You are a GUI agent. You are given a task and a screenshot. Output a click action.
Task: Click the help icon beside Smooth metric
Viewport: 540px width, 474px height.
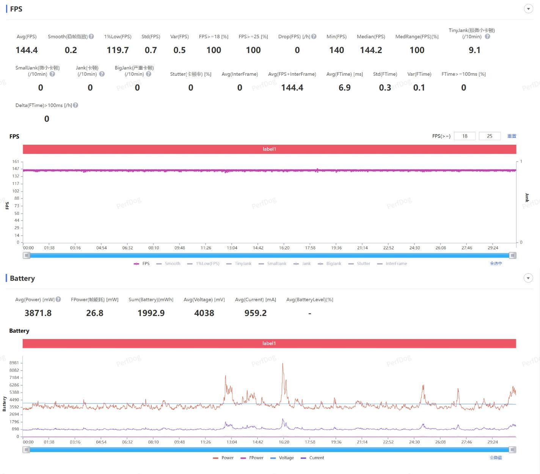(x=91, y=37)
